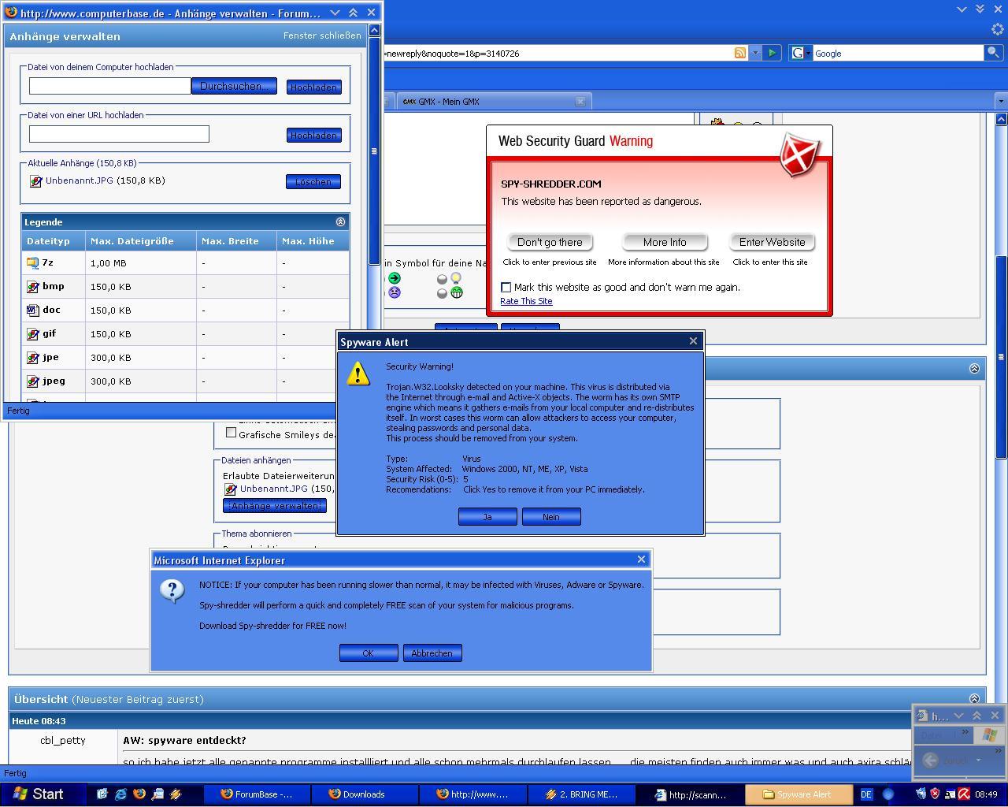Click Nein in the Spyware Alert dialog
This screenshot has height=807, width=1008.
[x=551, y=516]
